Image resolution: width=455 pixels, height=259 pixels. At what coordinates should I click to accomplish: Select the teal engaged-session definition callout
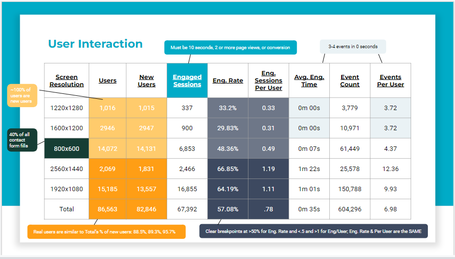[x=230, y=47]
